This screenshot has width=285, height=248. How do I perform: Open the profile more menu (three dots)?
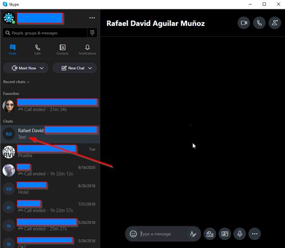click(x=92, y=18)
